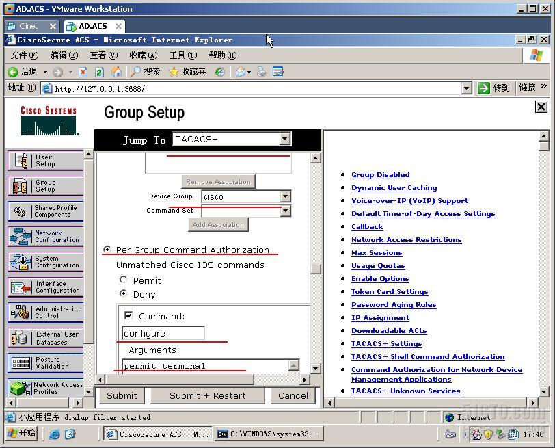The width and height of the screenshot is (555, 448).
Task: Launch Internet Explorer from quick launch
Action: click(54, 434)
